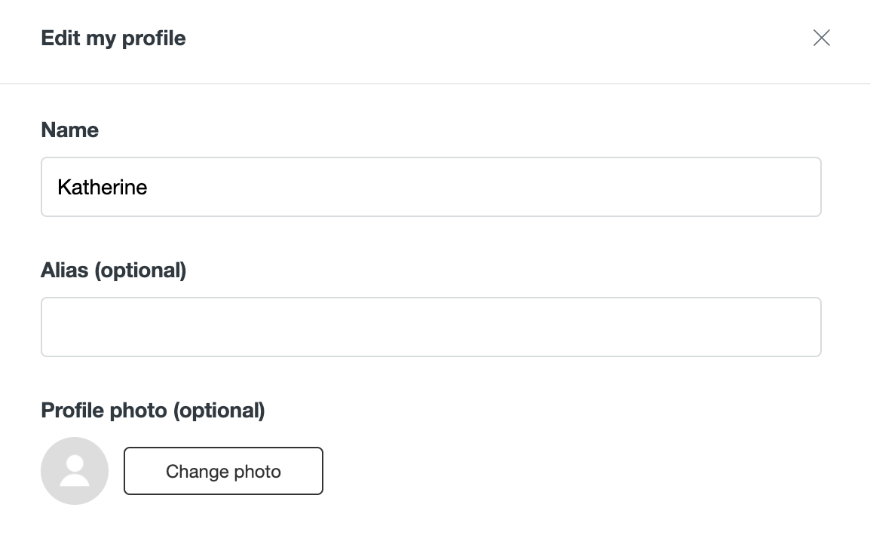This screenshot has height=538, width=870.
Task: Click the blank right side of the Name field
Action: click(611, 187)
